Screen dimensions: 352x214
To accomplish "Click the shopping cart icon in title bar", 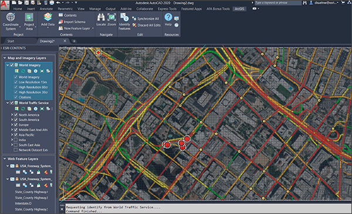I will 343,3.
